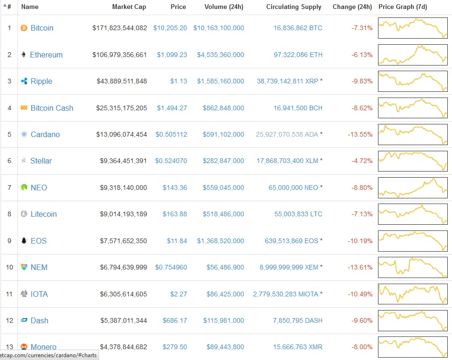Open the Litecoin currency page link

tap(44, 214)
